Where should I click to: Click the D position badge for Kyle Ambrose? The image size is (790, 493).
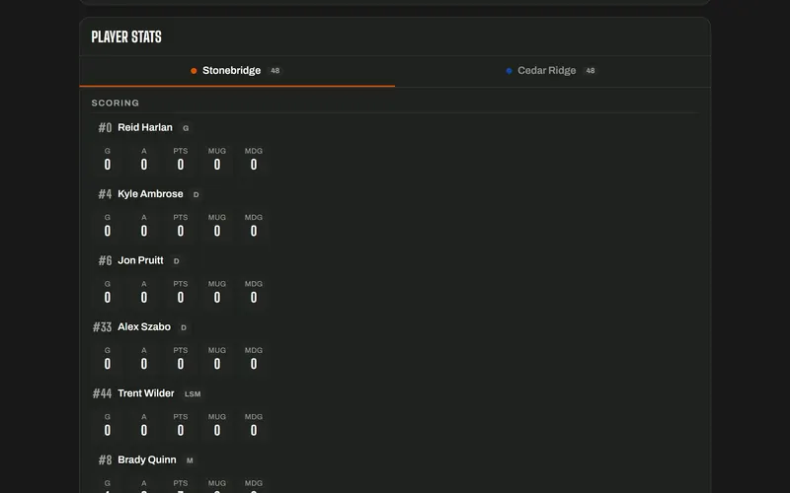(x=196, y=194)
